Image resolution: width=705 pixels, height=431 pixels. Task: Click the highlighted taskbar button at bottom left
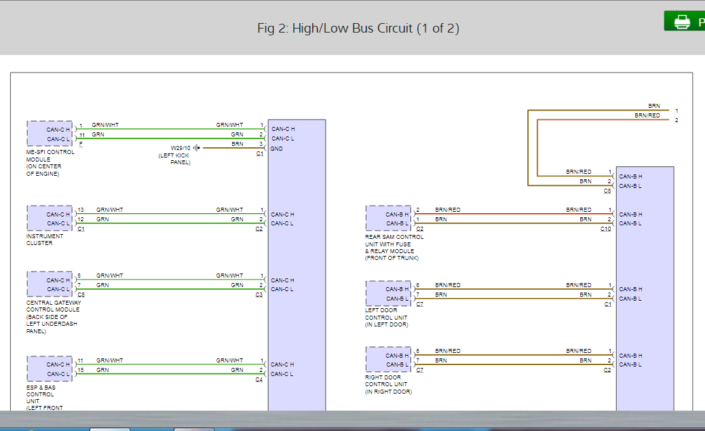tap(110, 428)
